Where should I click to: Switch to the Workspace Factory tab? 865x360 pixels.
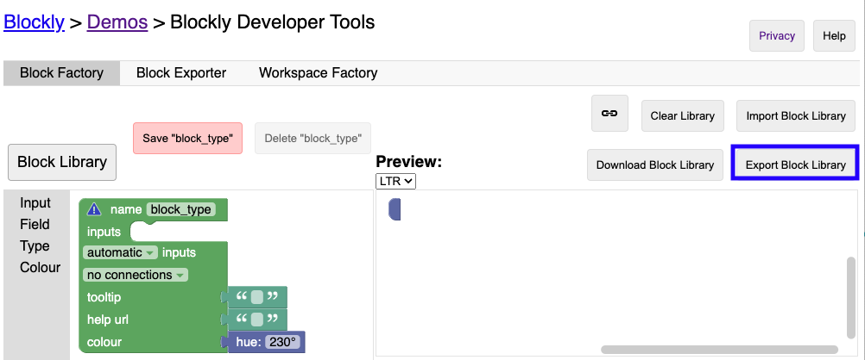click(x=318, y=73)
